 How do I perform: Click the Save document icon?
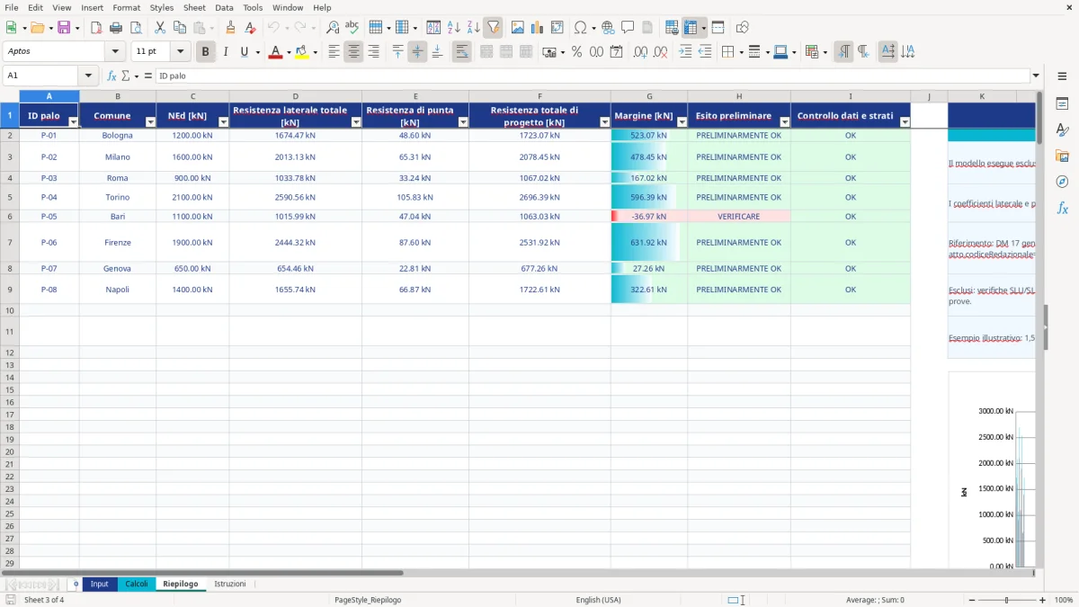(64, 28)
